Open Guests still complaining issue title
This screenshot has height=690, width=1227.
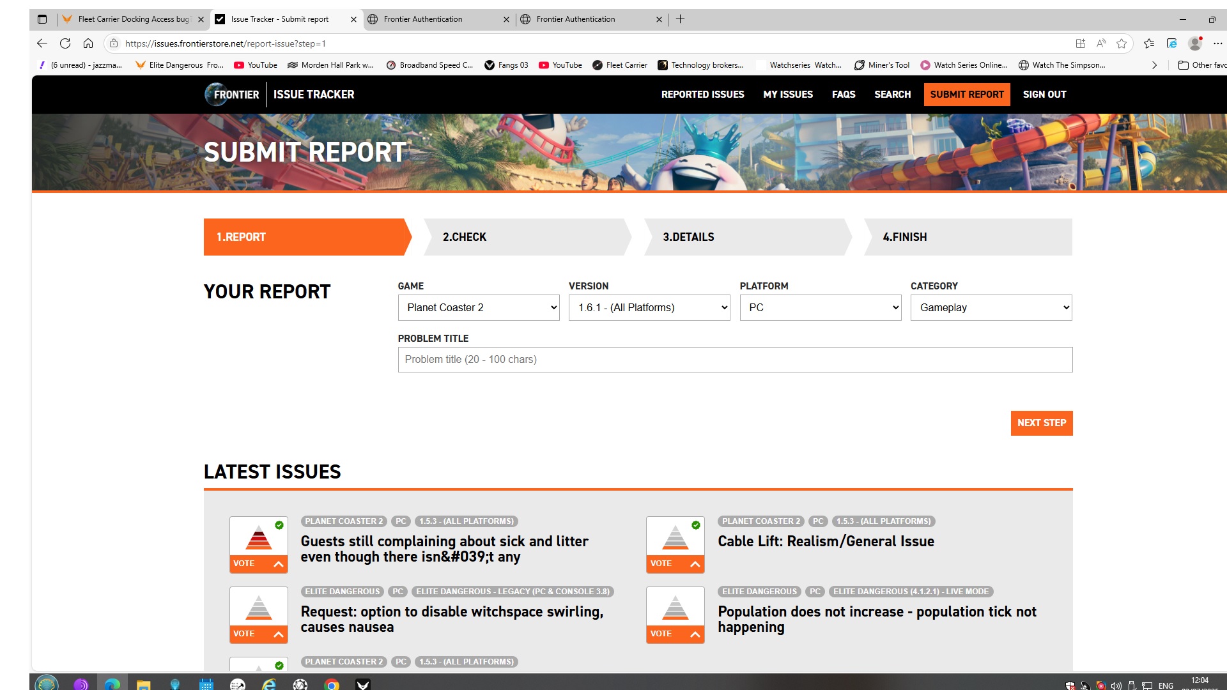pos(444,549)
